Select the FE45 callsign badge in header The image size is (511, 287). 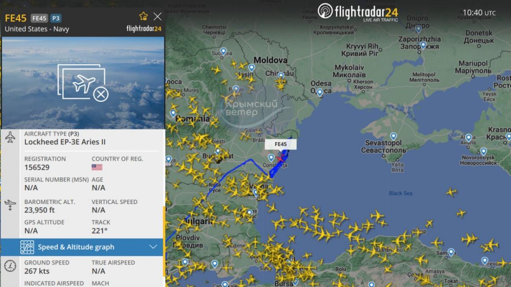click(x=40, y=18)
